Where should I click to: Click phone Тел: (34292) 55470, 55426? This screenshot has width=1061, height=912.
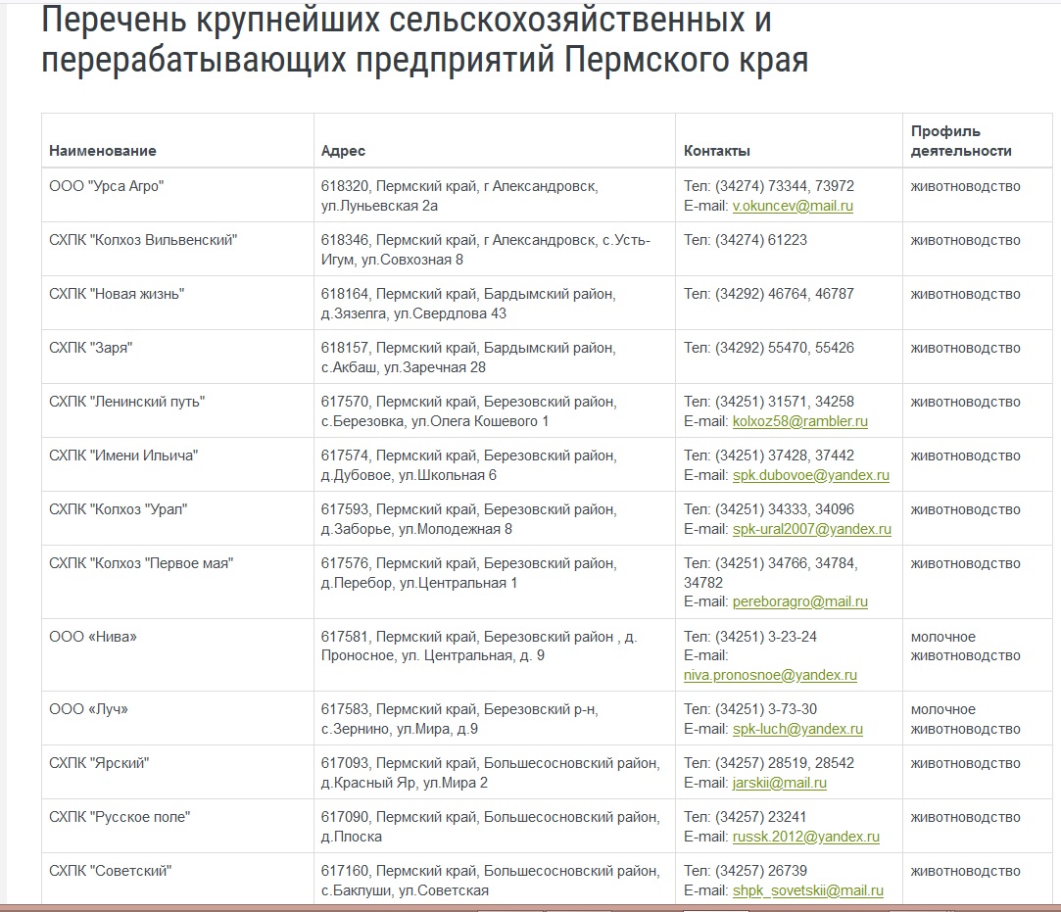(x=769, y=348)
